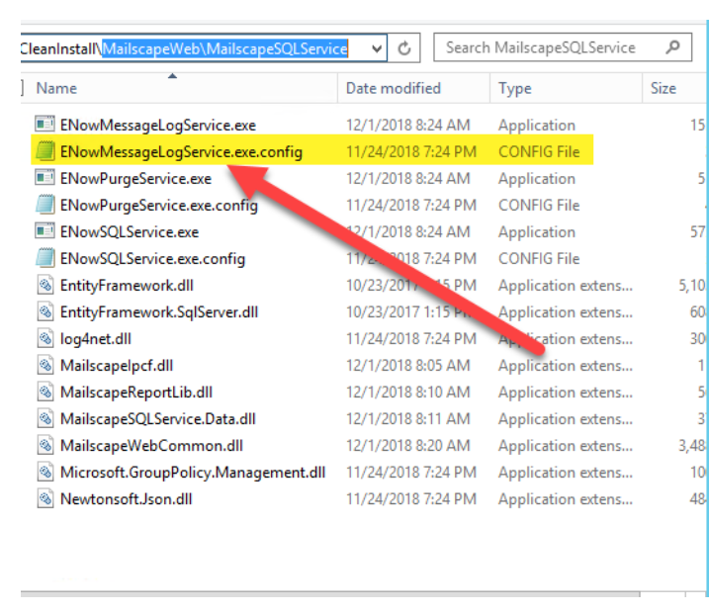Image resolution: width=709 pixels, height=613 pixels.
Task: Click the date of MailscapeIpcf.dll
Action: (407, 365)
